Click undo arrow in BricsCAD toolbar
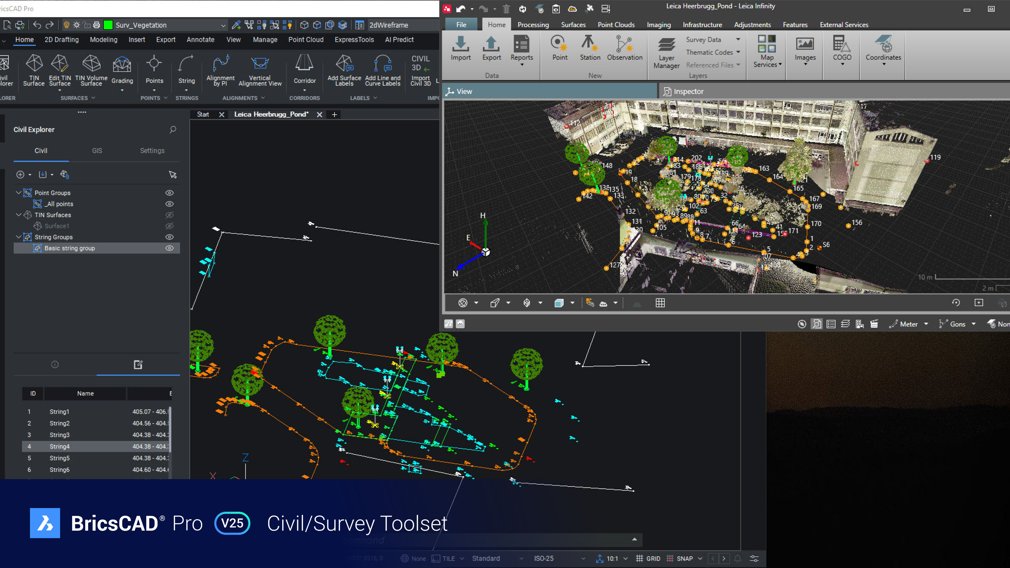The height and width of the screenshot is (568, 1010). point(37,25)
